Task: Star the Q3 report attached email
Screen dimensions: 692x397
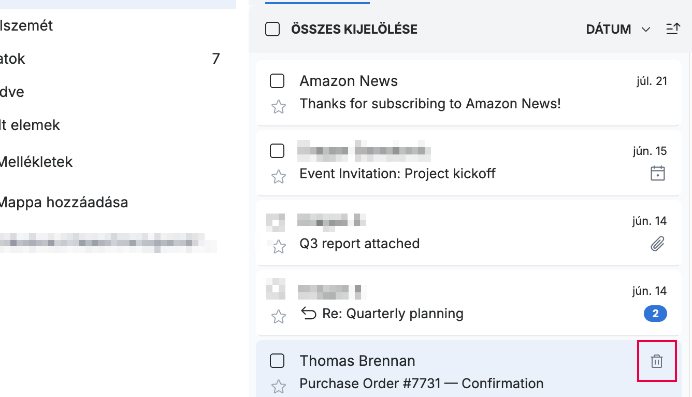Action: tap(279, 247)
